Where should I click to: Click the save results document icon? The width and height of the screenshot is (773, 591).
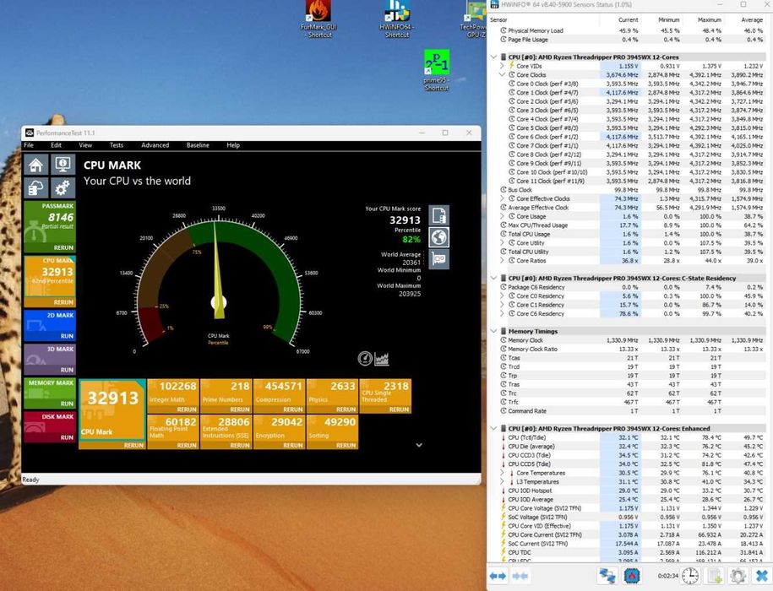pyautogui.click(x=438, y=216)
